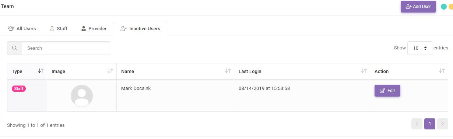The height and width of the screenshot is (139, 453).
Task: Select the Provider tab
Action: click(94, 28)
